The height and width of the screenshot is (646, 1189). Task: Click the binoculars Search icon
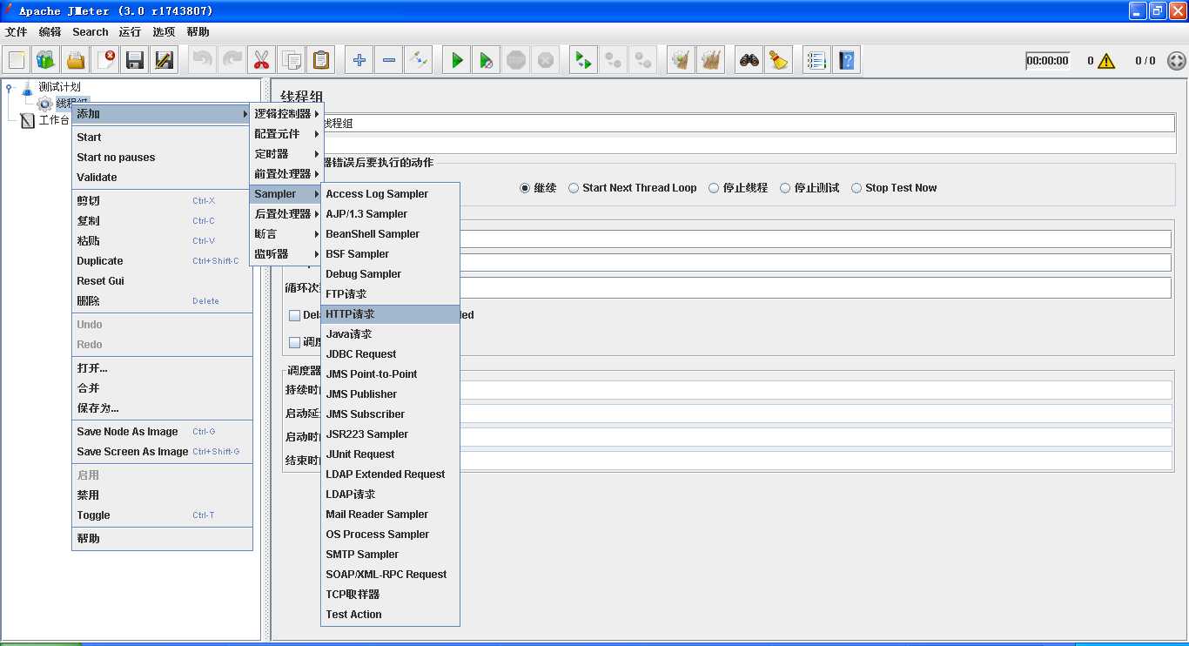[749, 60]
